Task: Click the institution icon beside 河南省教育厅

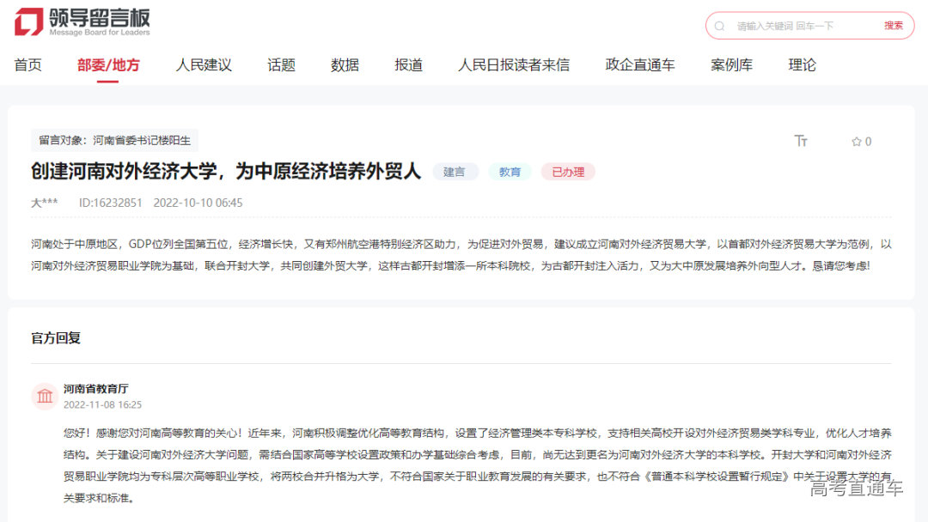Action: tap(45, 396)
